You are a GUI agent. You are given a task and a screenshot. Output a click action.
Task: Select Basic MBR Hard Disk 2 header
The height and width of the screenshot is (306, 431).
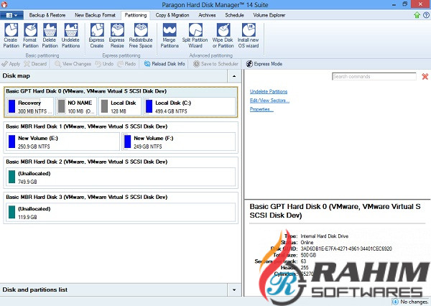(x=87, y=162)
